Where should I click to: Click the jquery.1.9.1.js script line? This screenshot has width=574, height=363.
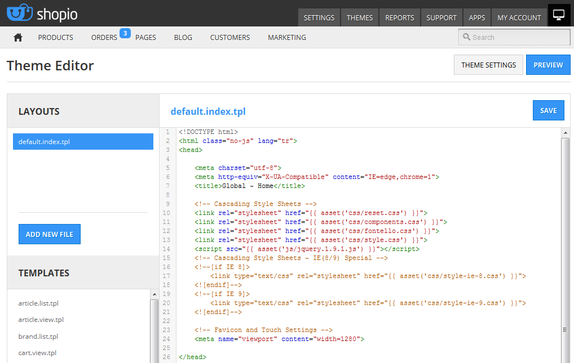[307, 249]
